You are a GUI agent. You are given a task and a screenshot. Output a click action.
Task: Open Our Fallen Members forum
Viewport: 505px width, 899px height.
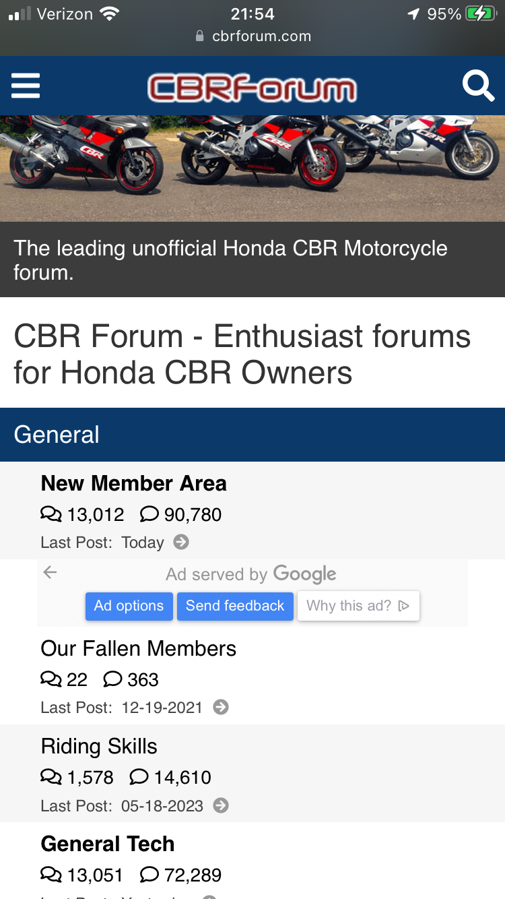(x=139, y=648)
